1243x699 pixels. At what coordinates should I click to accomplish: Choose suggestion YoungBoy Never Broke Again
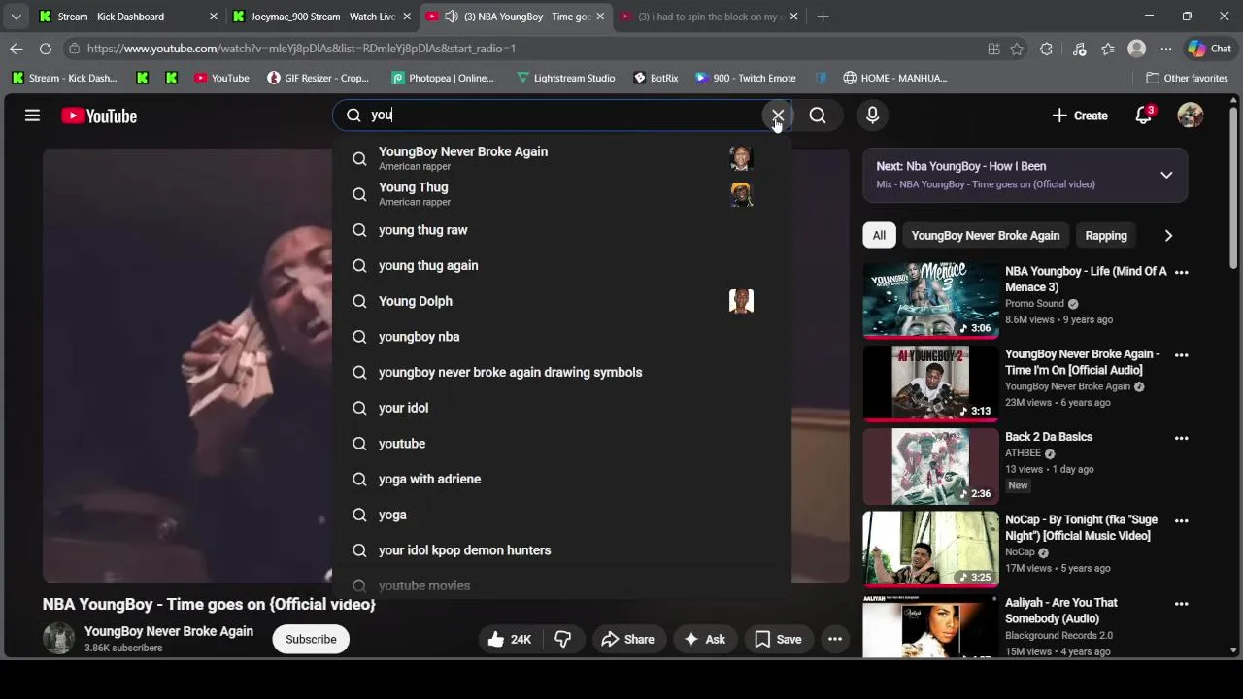561,158
